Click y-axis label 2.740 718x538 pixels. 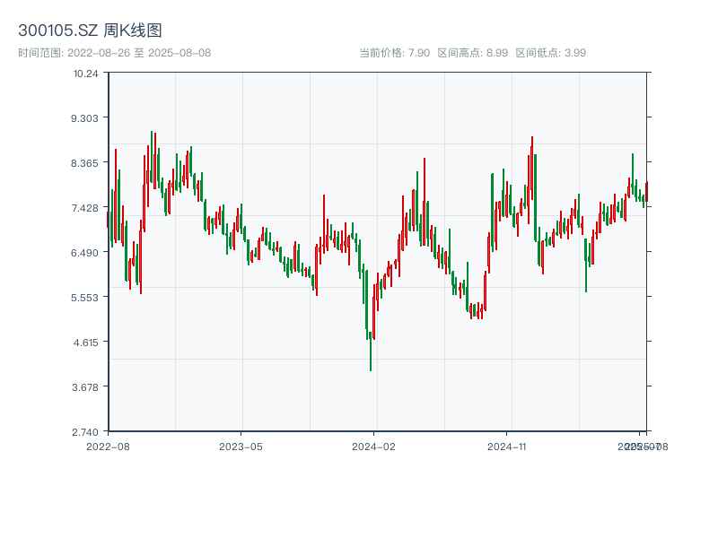coord(85,432)
